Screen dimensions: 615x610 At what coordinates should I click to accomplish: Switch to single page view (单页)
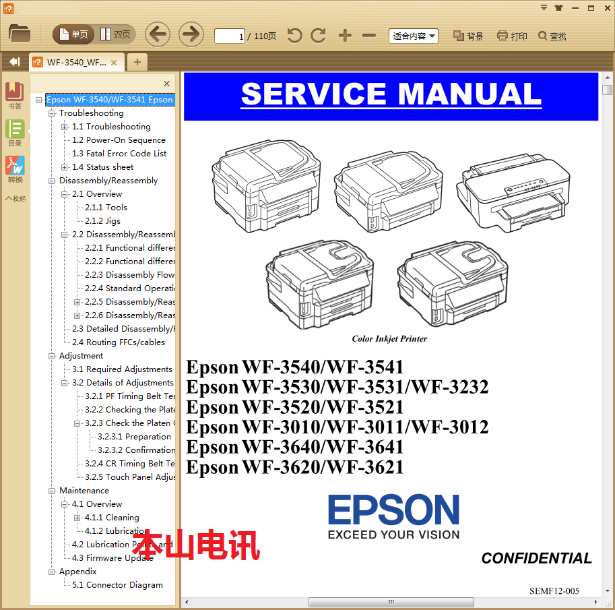[73, 34]
